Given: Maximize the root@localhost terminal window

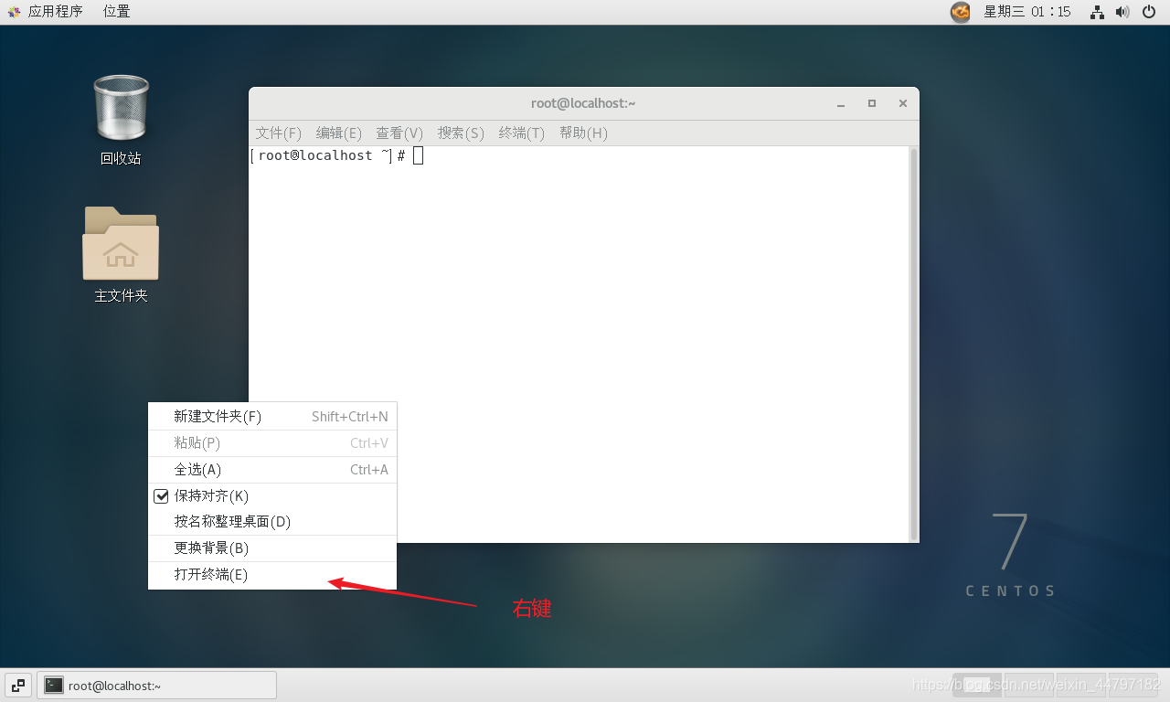Looking at the screenshot, I should 872,103.
